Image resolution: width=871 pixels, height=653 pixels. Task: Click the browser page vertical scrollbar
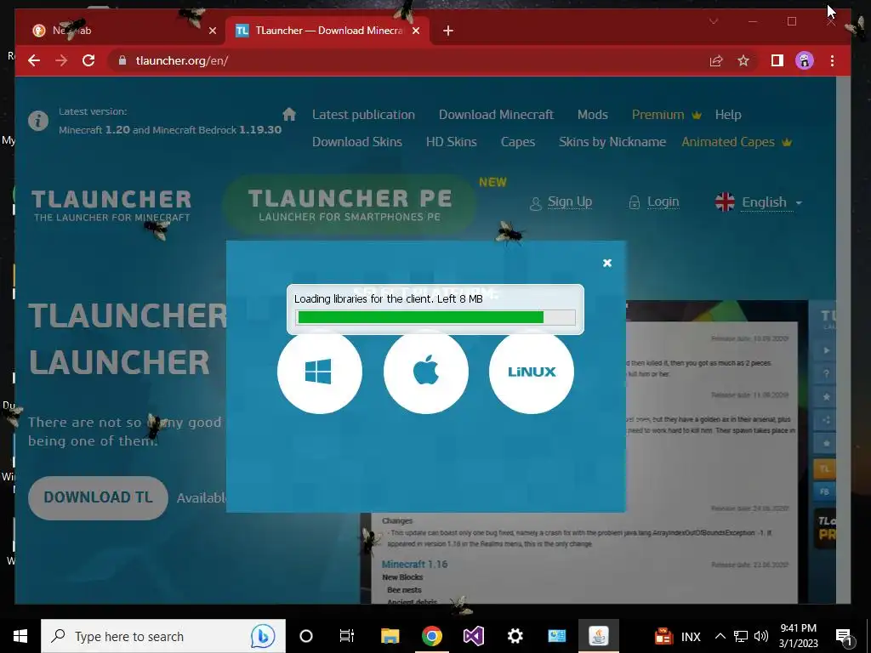(x=843, y=340)
